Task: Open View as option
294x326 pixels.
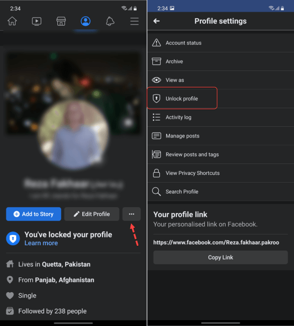Action: (x=220, y=80)
